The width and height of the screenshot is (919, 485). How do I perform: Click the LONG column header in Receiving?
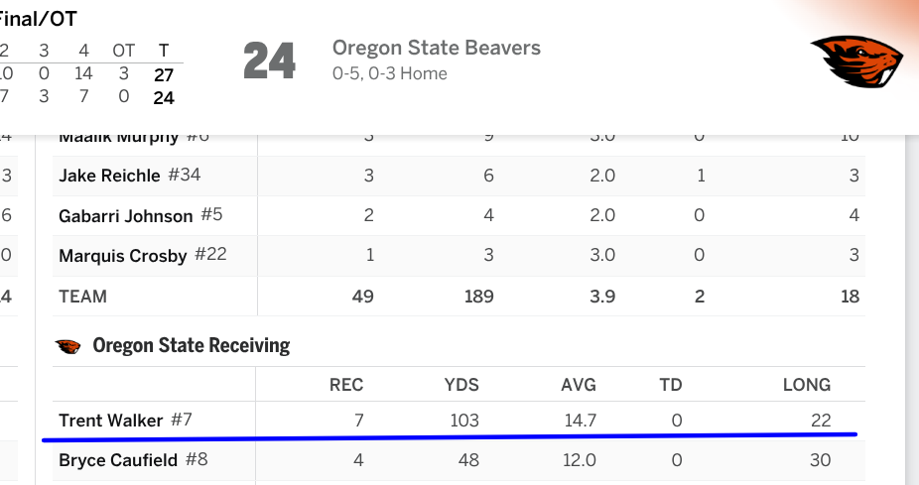(x=806, y=385)
